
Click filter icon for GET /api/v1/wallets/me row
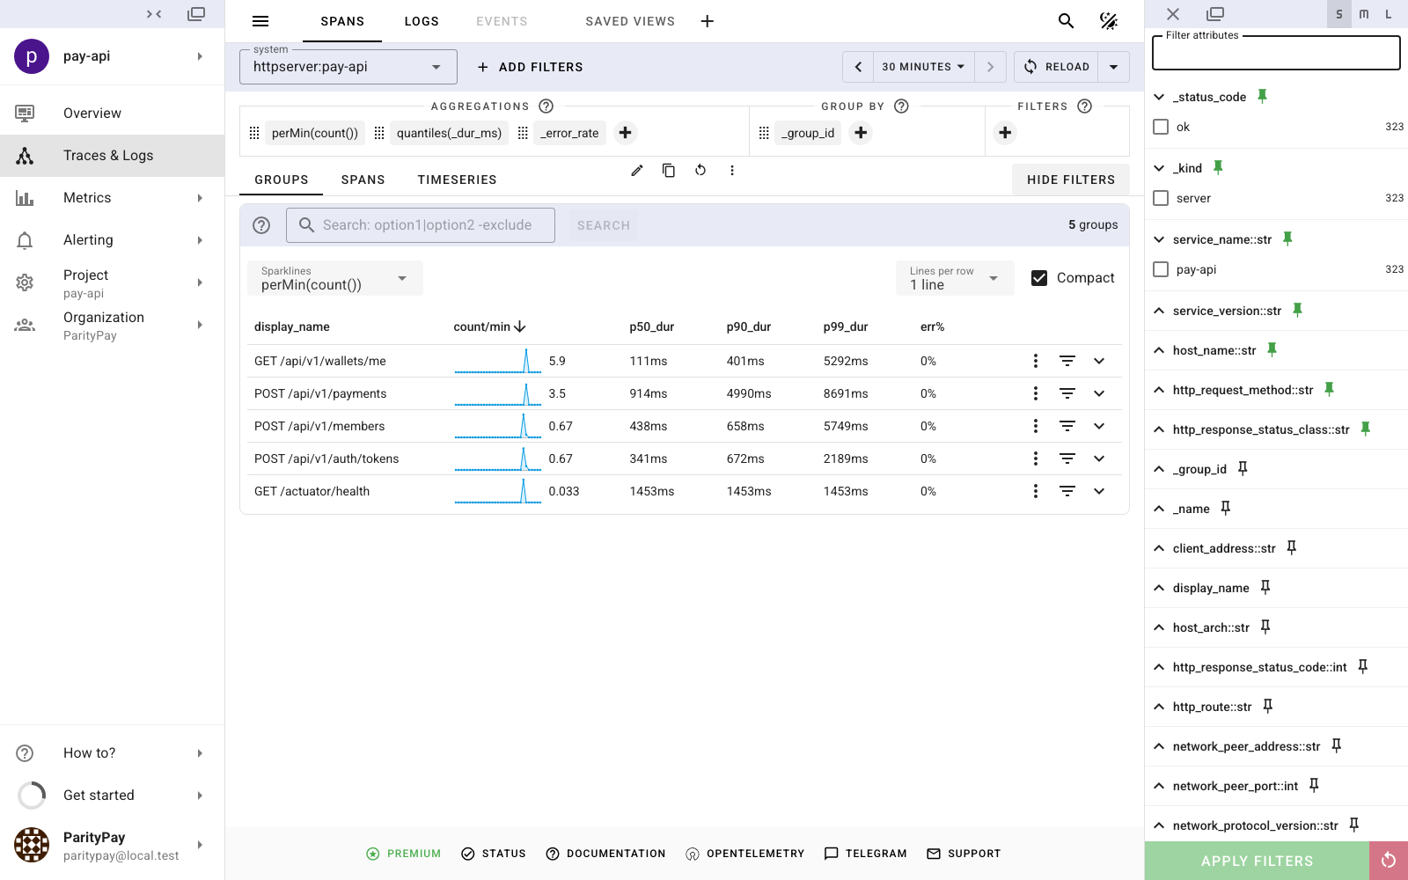coord(1067,361)
